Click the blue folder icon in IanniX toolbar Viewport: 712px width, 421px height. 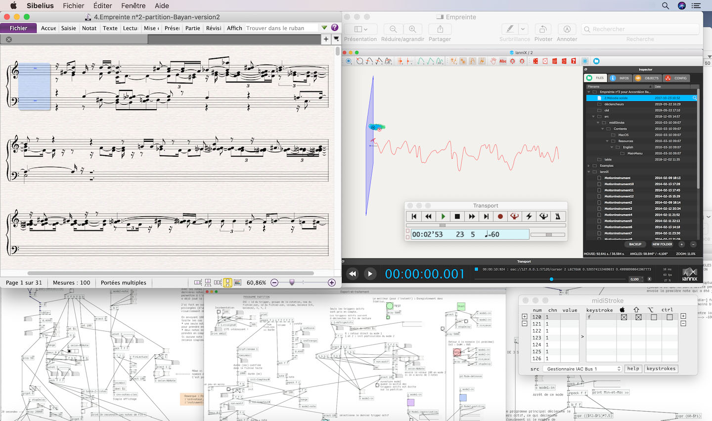pyautogui.click(x=596, y=61)
